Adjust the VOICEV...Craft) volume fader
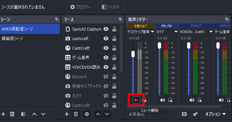 [x=189, y=45]
